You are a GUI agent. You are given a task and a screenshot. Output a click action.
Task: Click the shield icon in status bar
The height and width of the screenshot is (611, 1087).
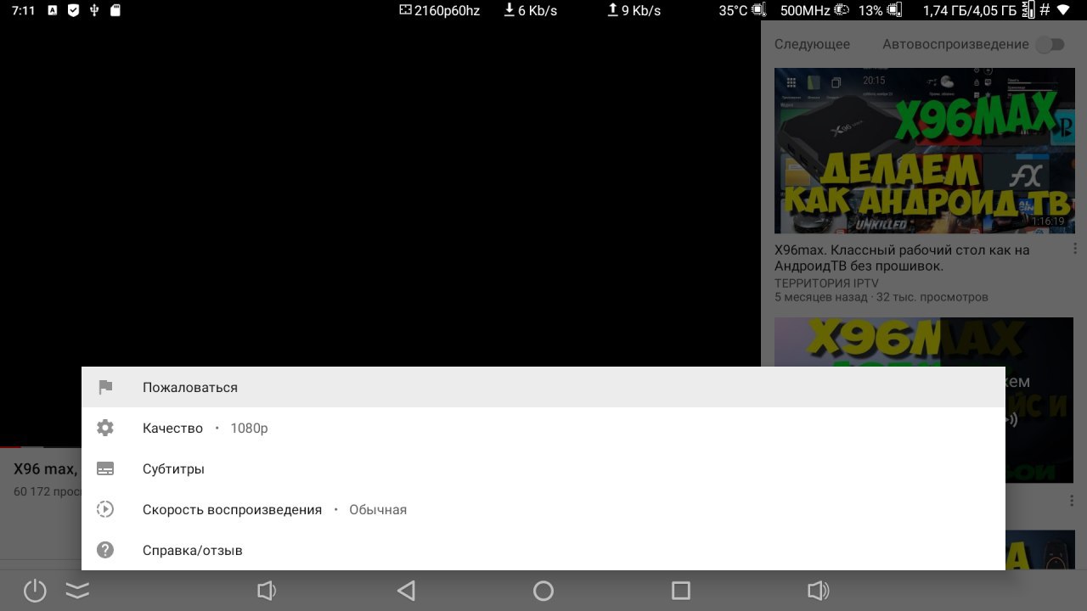point(73,10)
